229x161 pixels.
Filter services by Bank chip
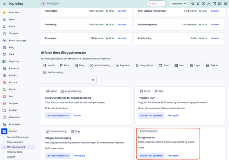tap(164, 65)
